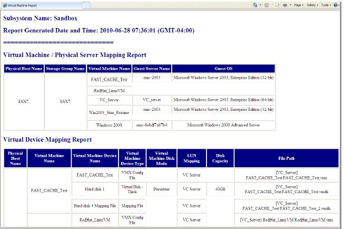Click the FAST_CACHE_Test.vmx file path cell

(286, 175)
